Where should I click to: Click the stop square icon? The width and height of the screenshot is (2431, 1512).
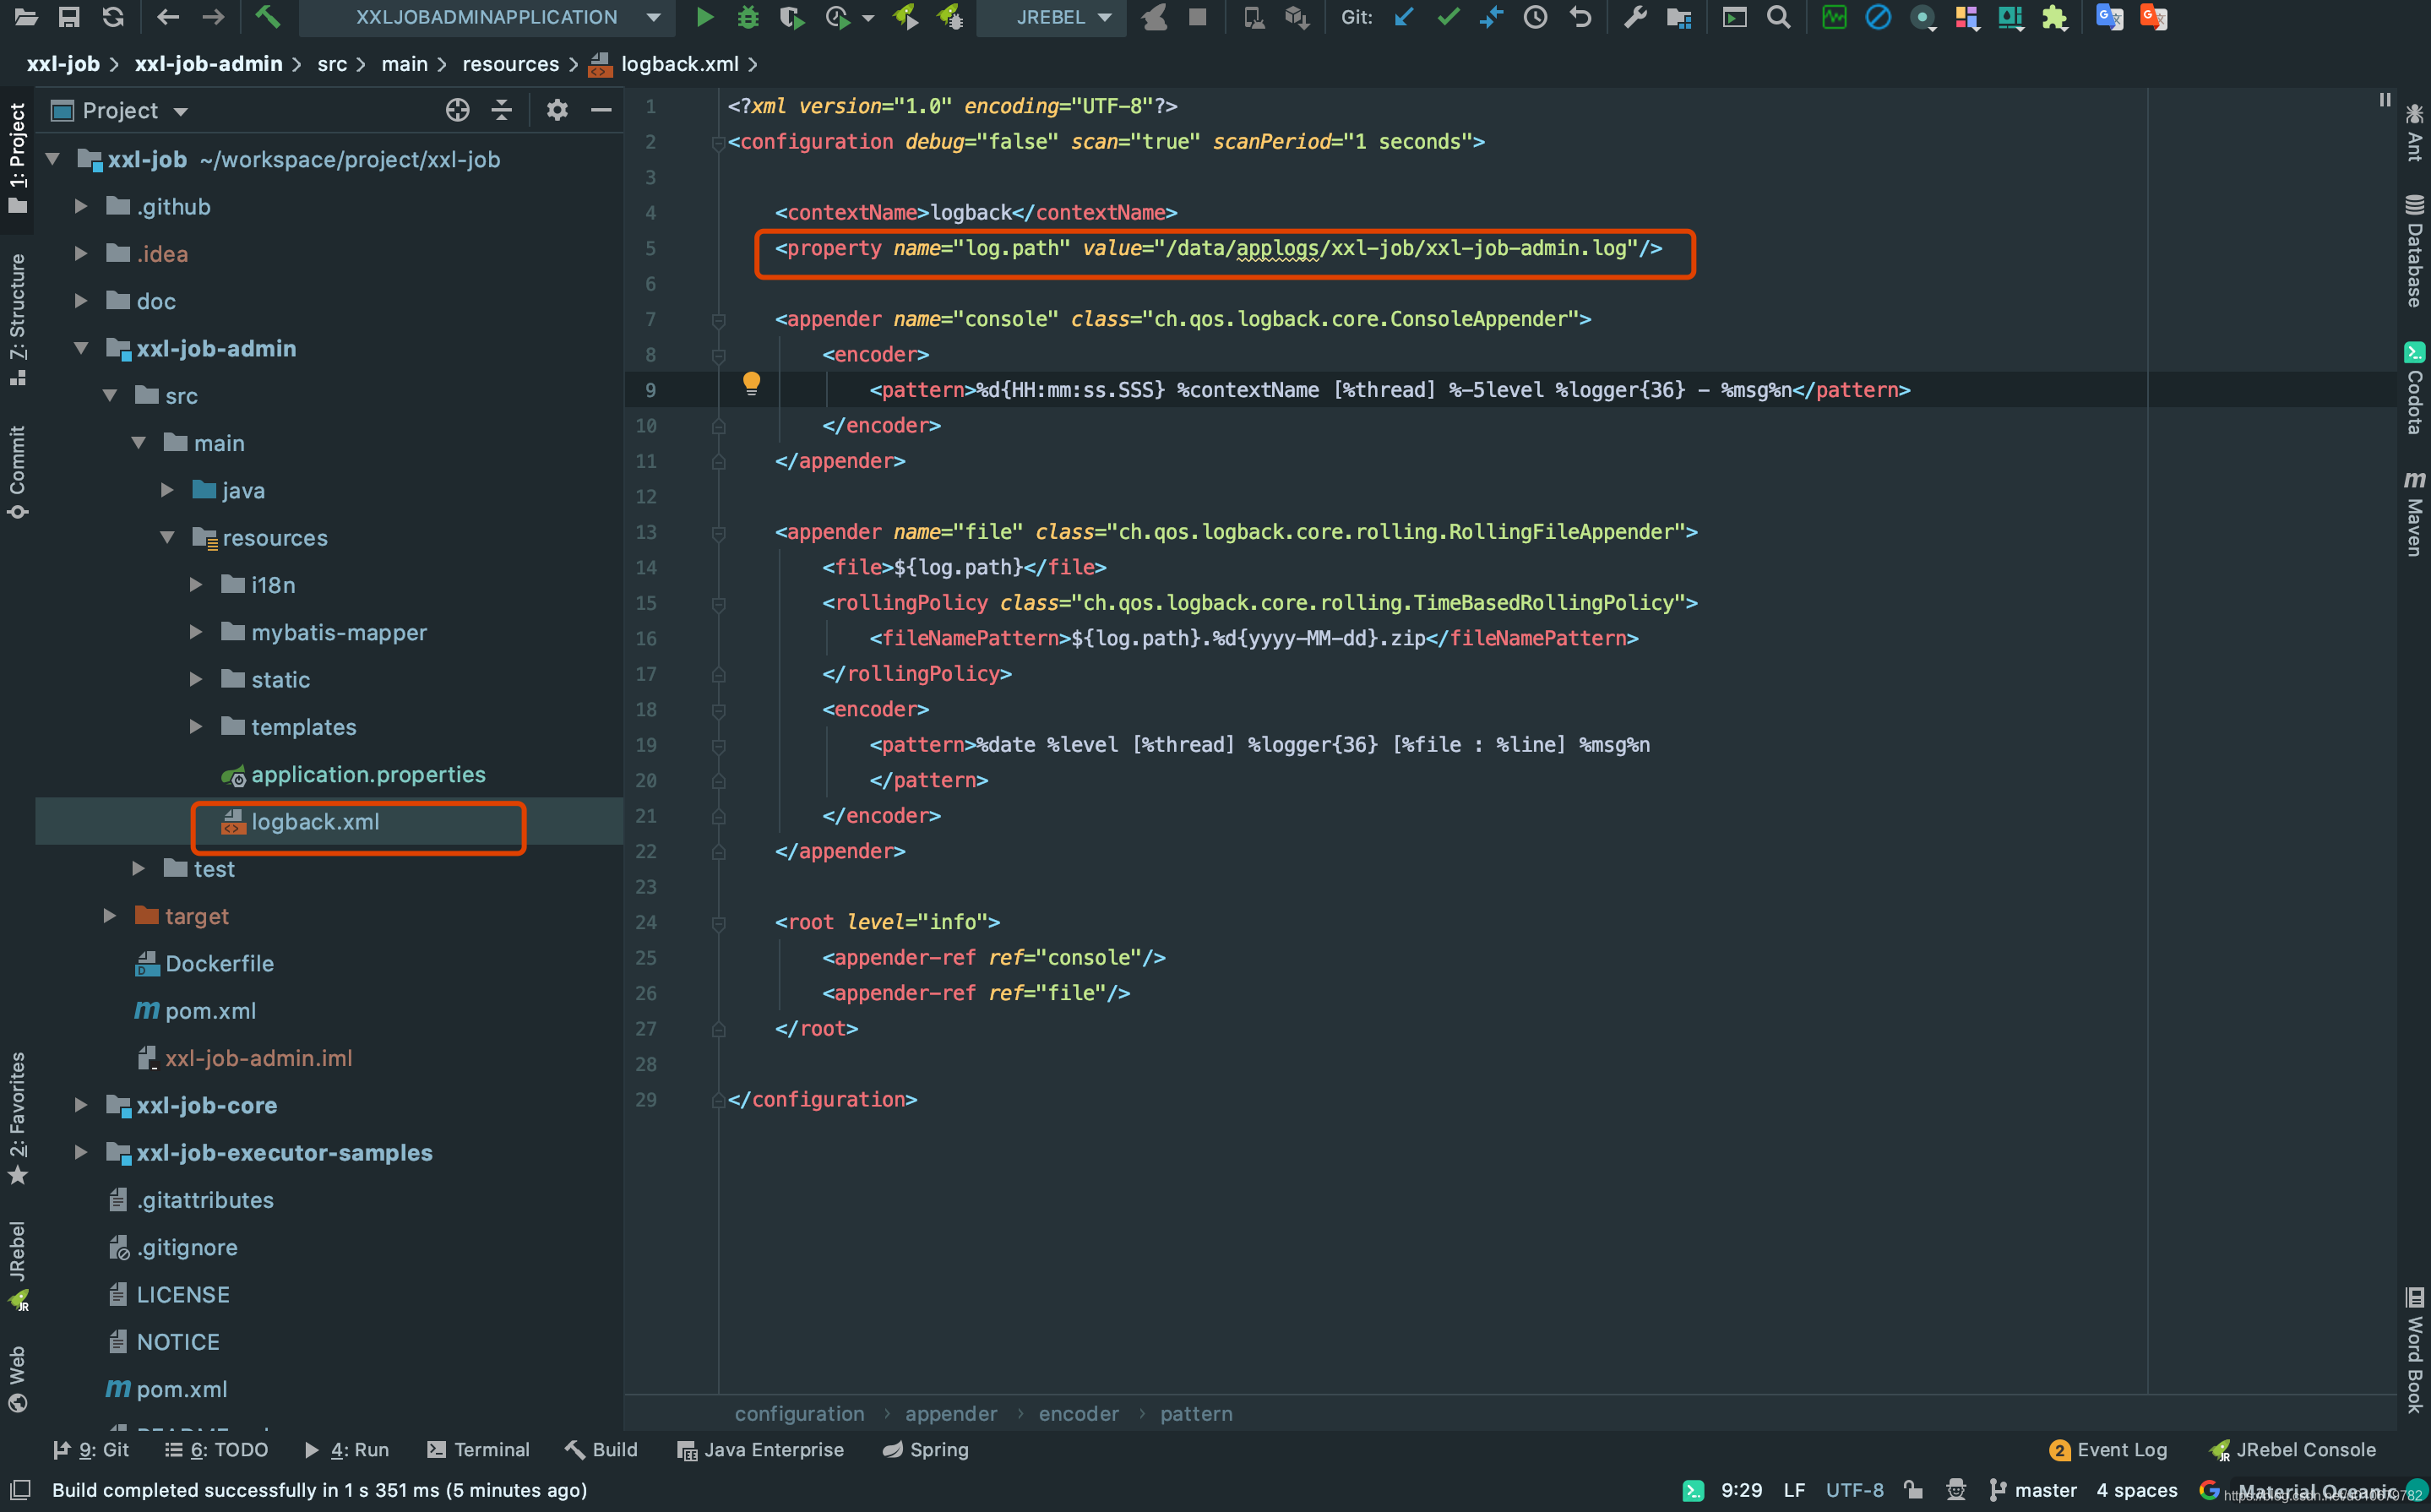click(x=1197, y=17)
